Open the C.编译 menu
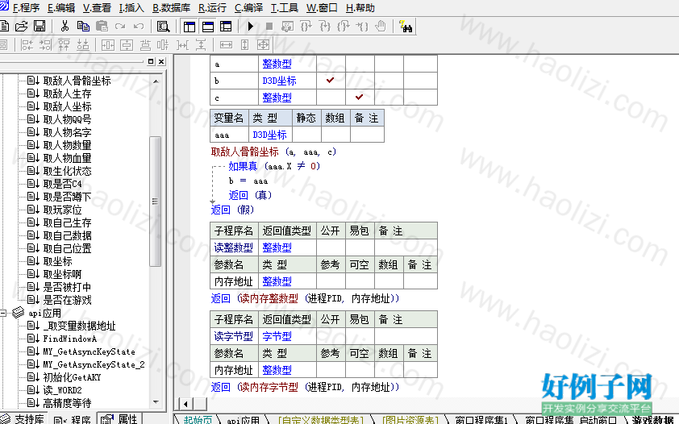The image size is (679, 424). tap(248, 8)
